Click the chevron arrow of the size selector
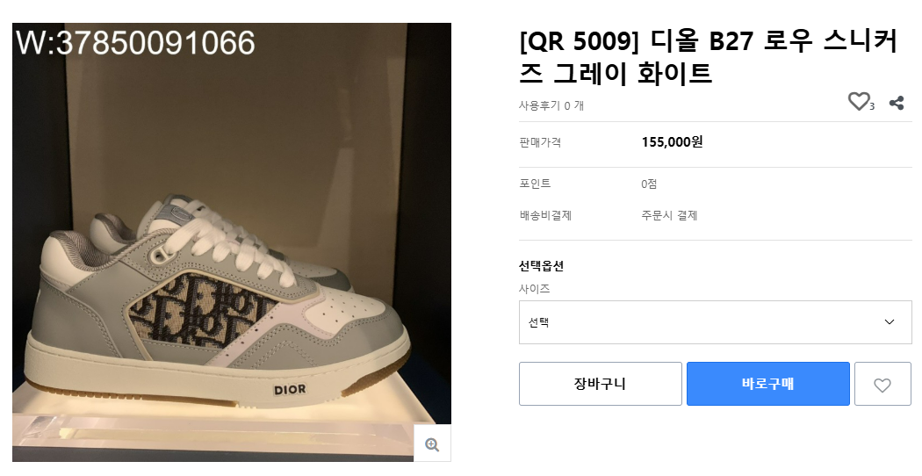The image size is (922, 476). click(890, 322)
